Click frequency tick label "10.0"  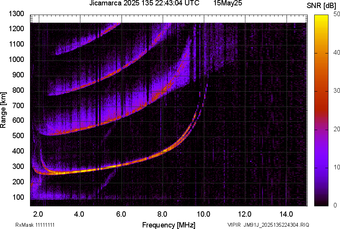(x=203, y=214)
